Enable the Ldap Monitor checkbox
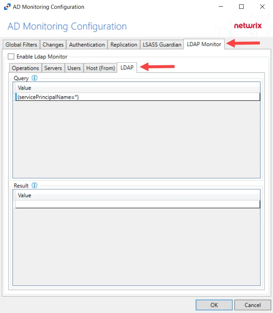273x313 pixels. coord(11,57)
